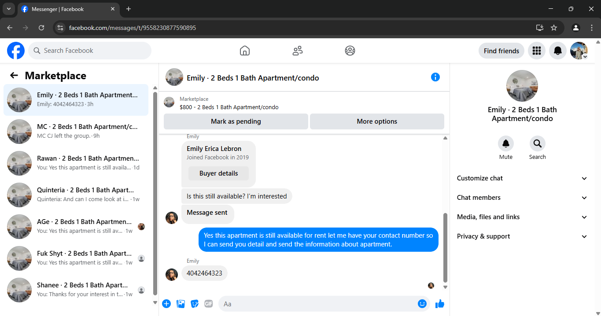
Task: Open the tab search dropdown arrow
Action: (8, 9)
